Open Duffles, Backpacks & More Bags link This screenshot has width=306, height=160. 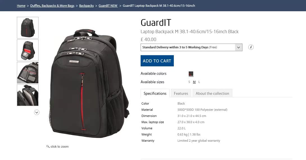tap(52, 6)
